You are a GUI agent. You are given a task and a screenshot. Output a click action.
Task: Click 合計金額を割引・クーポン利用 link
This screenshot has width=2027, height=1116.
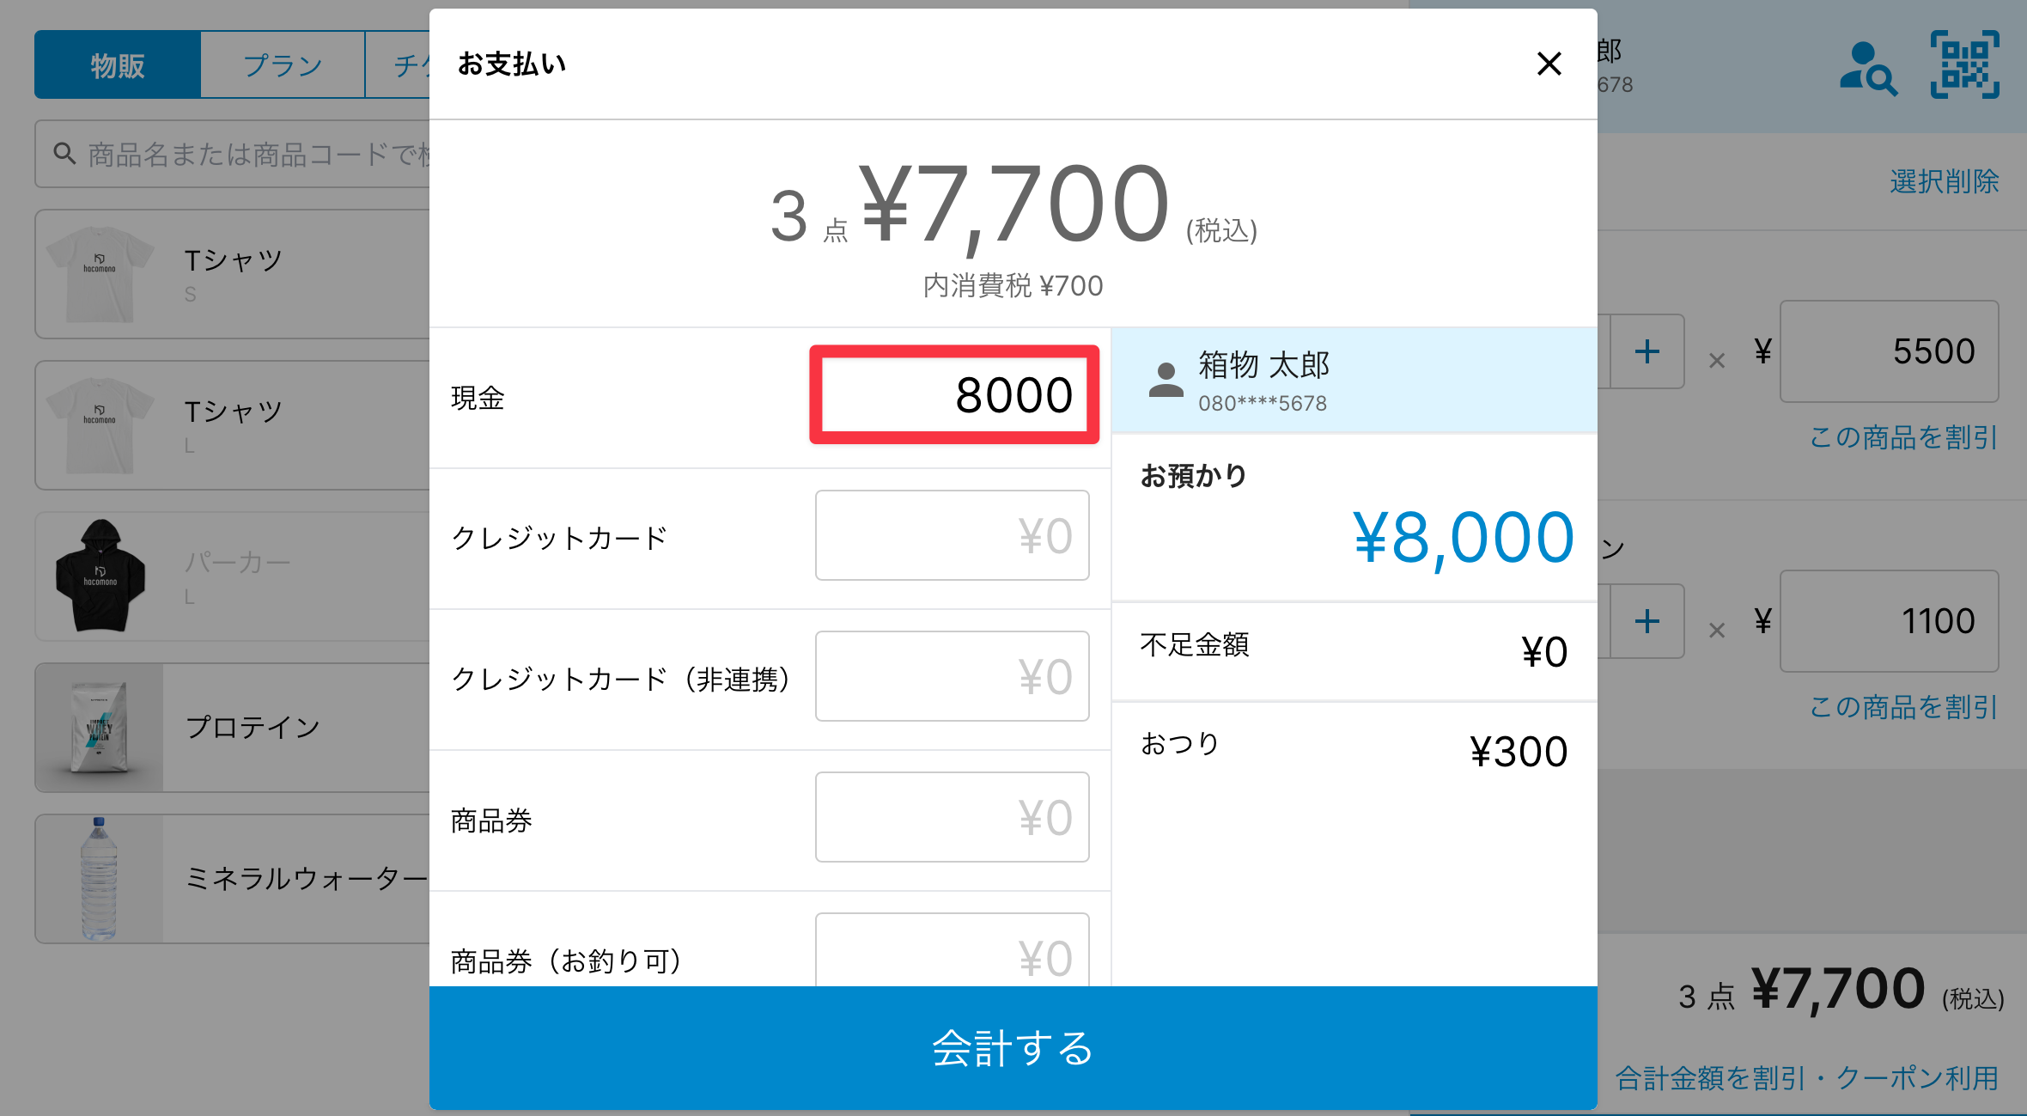pyautogui.click(x=1806, y=1077)
